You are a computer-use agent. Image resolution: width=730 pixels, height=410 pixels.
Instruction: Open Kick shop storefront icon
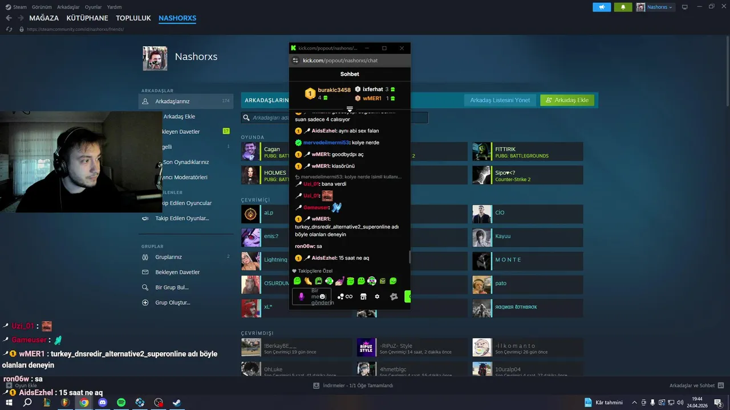(363, 297)
